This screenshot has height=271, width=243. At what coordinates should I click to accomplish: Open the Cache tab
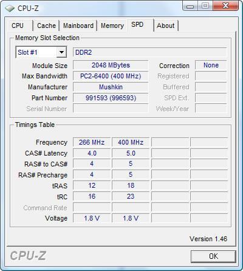tap(46, 26)
